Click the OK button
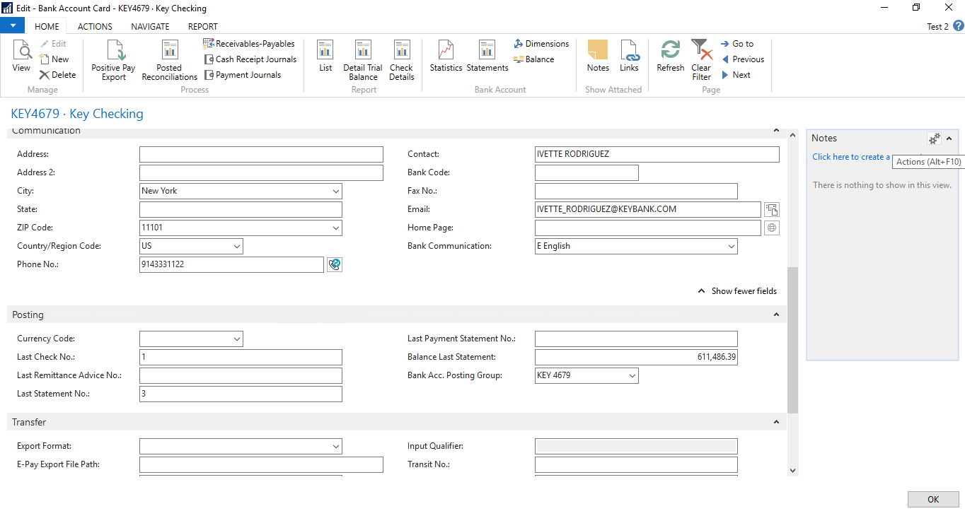This screenshot has height=511, width=965. click(x=933, y=499)
